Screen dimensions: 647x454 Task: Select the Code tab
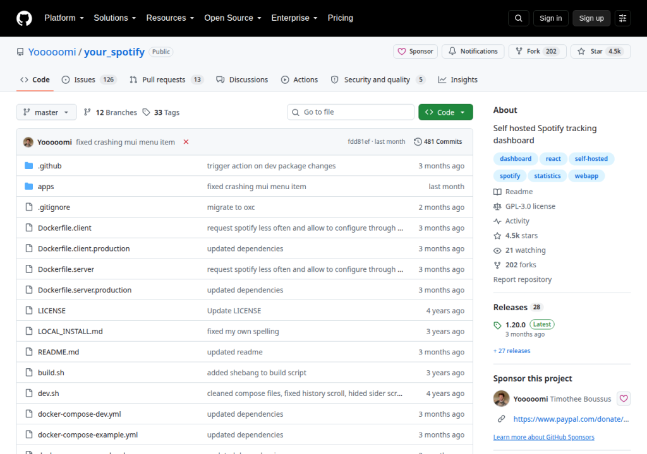(x=35, y=79)
